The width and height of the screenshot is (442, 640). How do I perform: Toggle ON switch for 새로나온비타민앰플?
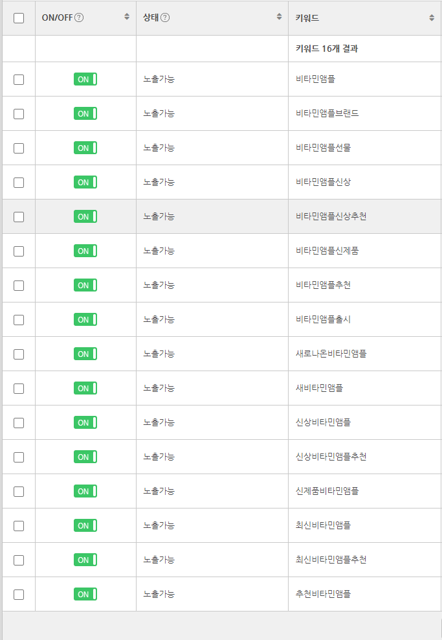85,354
